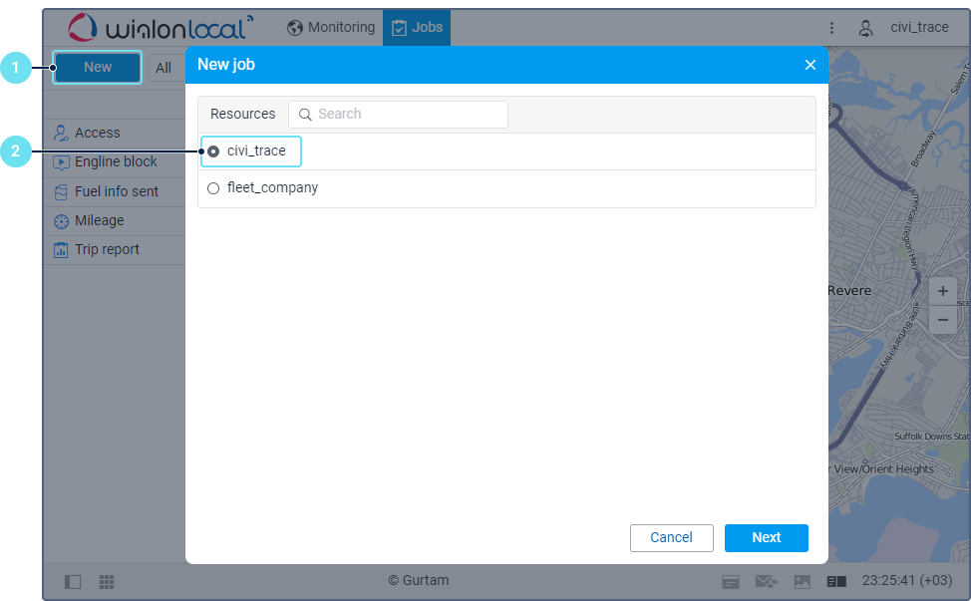Switch to the Monitoring tab

click(331, 28)
